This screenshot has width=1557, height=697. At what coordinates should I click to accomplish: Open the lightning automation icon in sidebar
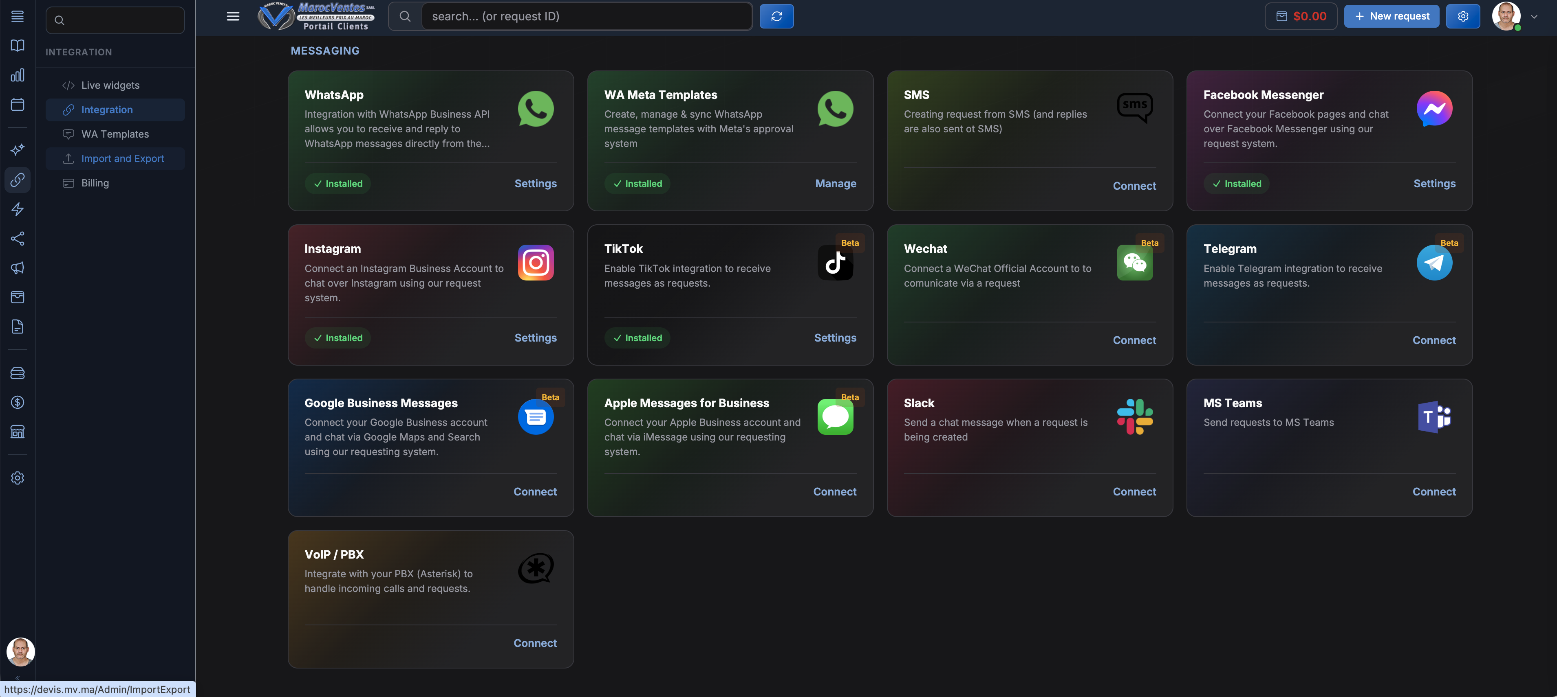tap(18, 210)
